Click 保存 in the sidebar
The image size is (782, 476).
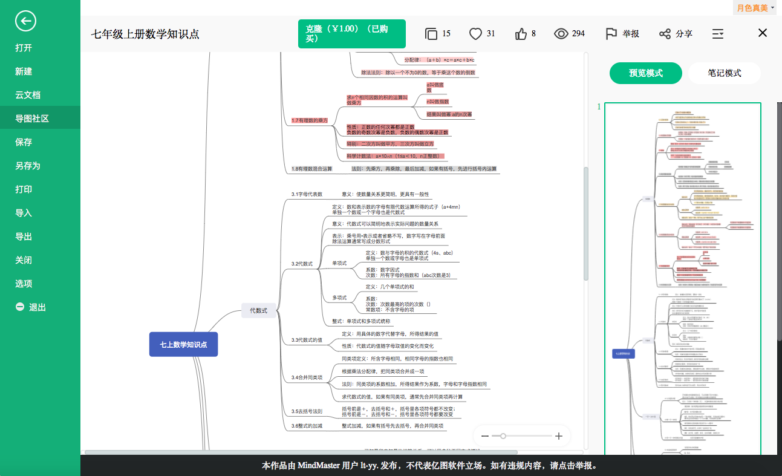click(x=24, y=142)
